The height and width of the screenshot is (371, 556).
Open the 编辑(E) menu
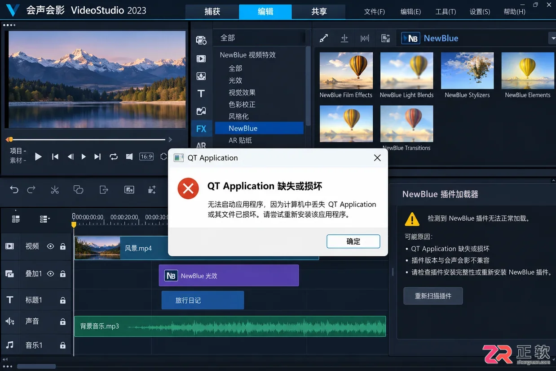[410, 12]
